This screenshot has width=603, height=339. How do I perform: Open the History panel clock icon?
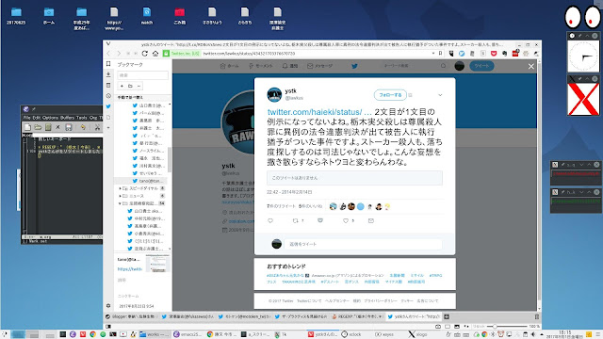point(108,96)
